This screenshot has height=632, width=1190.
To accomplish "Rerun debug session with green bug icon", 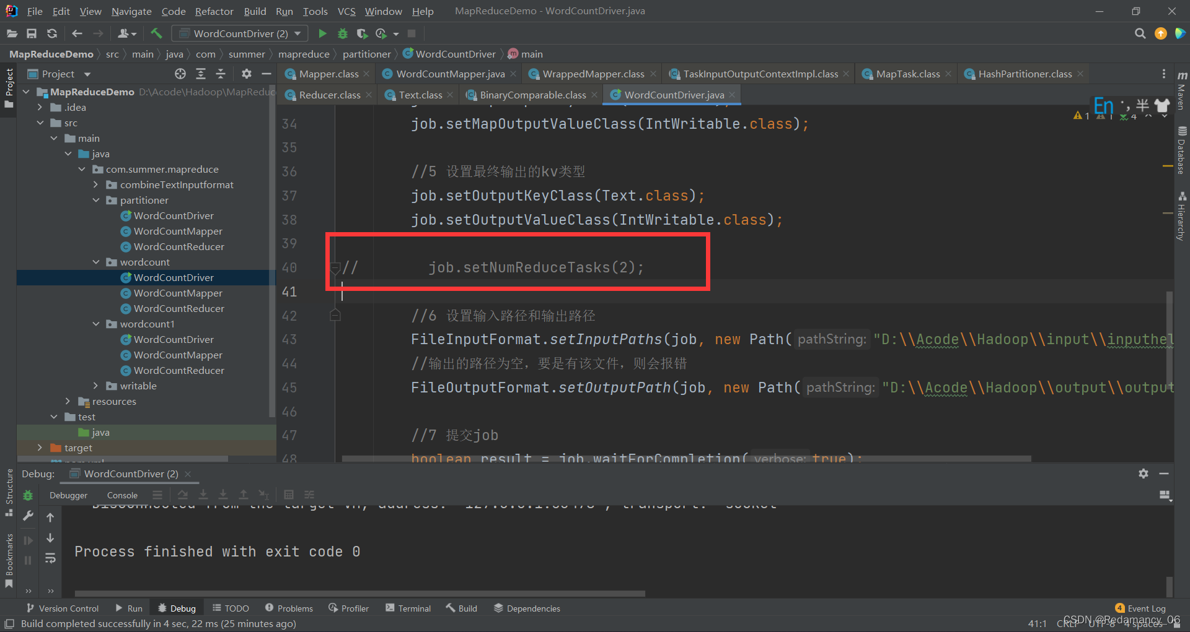I will (x=28, y=495).
